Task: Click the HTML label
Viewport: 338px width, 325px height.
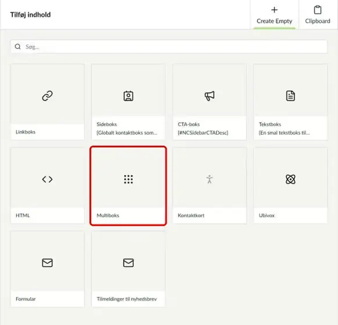Action: 23,215
